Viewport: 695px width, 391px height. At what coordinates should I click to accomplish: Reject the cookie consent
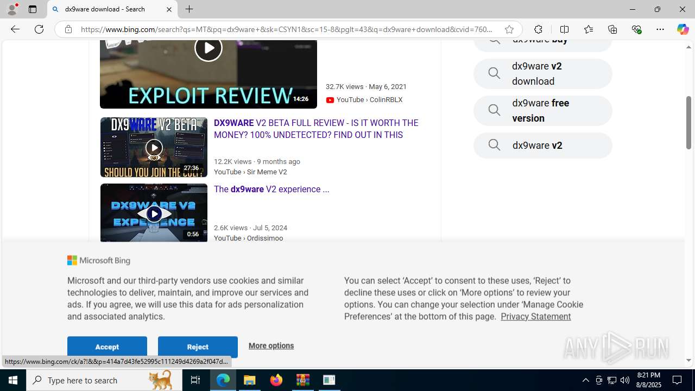198,347
